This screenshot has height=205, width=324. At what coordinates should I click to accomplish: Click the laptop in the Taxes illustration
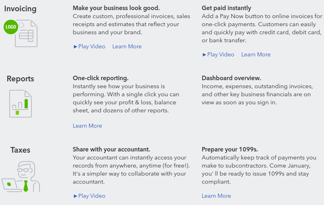(11, 185)
